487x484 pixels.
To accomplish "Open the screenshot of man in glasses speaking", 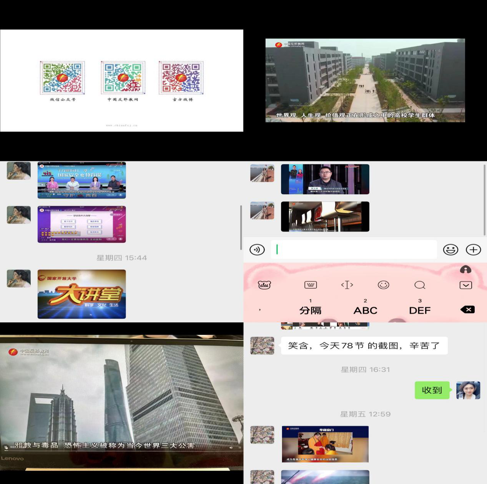I will tap(325, 179).
